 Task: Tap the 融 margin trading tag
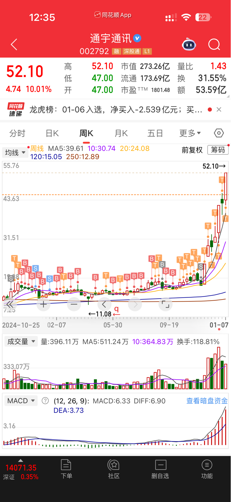click(117, 51)
